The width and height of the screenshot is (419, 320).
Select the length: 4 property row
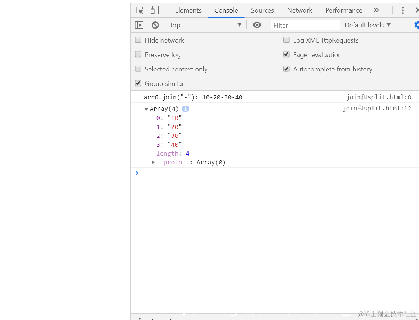coord(173,153)
